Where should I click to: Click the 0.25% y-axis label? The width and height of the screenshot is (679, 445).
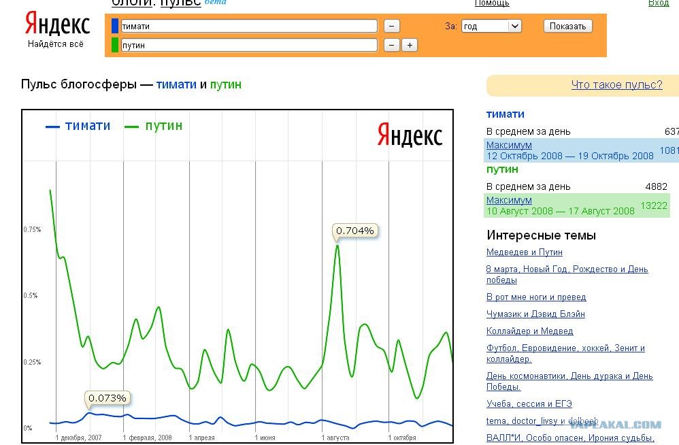tap(32, 362)
